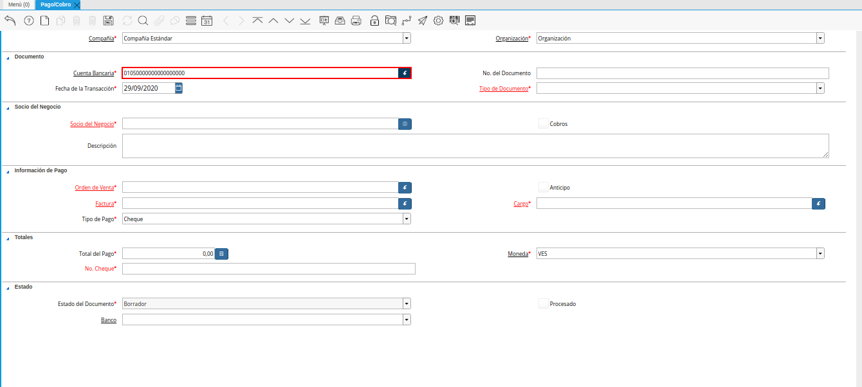
Task: Go to previous record up-chevron icon
Action: point(273,21)
